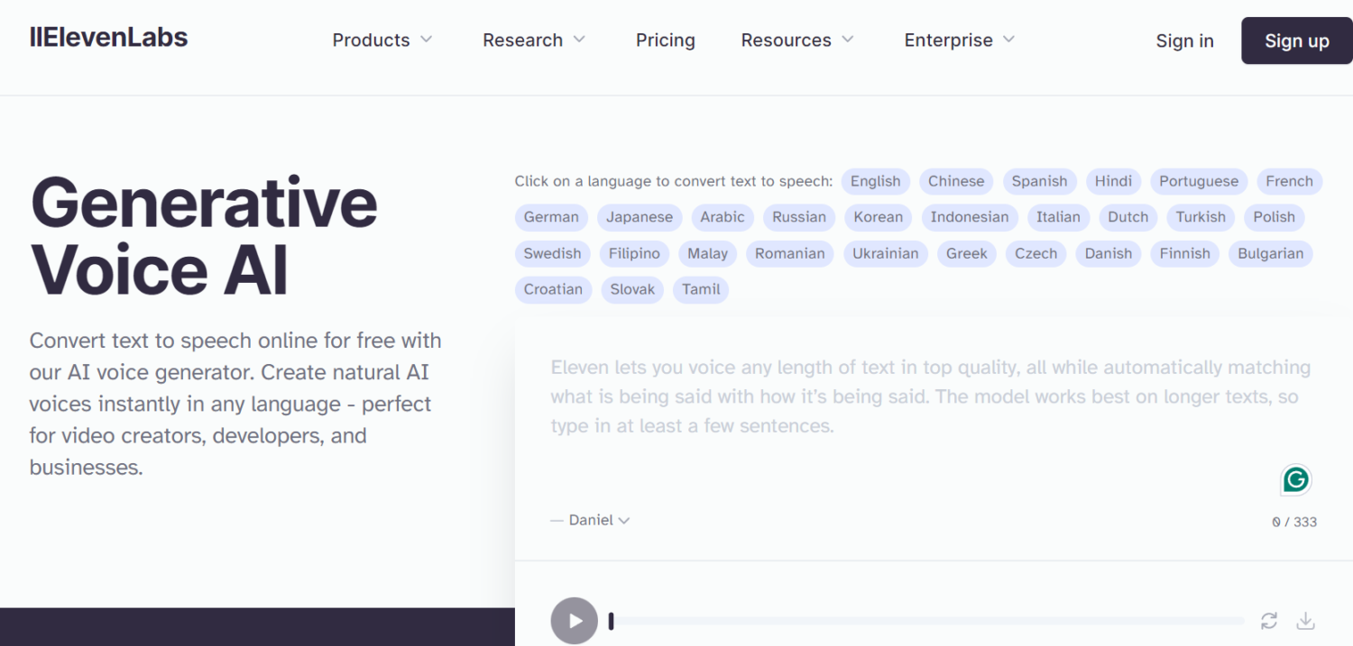Expand the Resources dropdown
The height and width of the screenshot is (646, 1353).
click(x=797, y=41)
